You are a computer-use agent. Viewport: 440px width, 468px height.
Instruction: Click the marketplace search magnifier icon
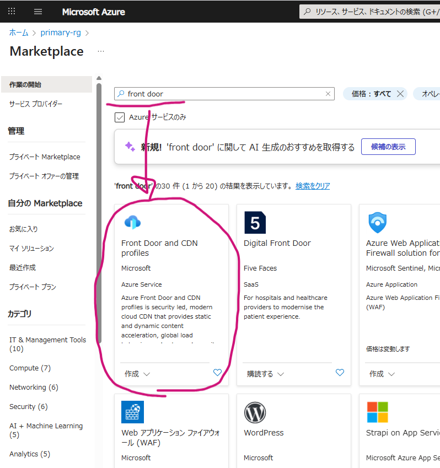pos(121,94)
